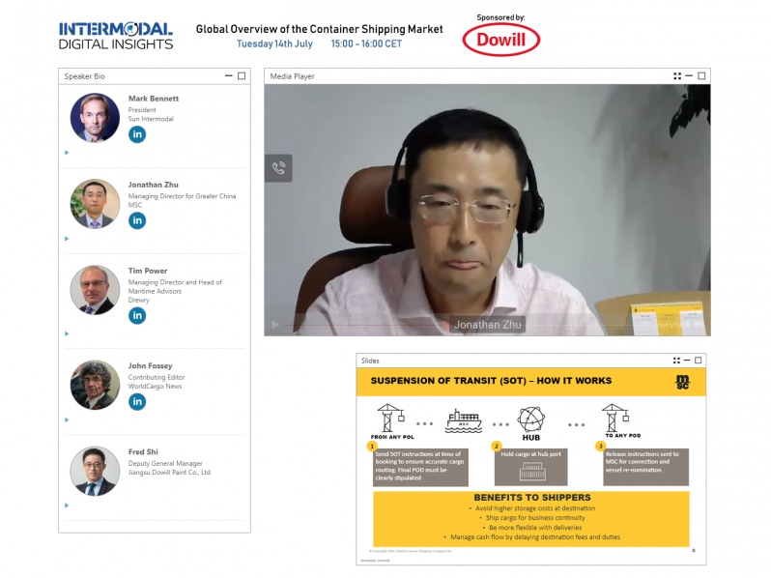This screenshot has height=578, width=771.
Task: Open Tim Power's LinkedIn profile
Action: pyautogui.click(x=137, y=315)
